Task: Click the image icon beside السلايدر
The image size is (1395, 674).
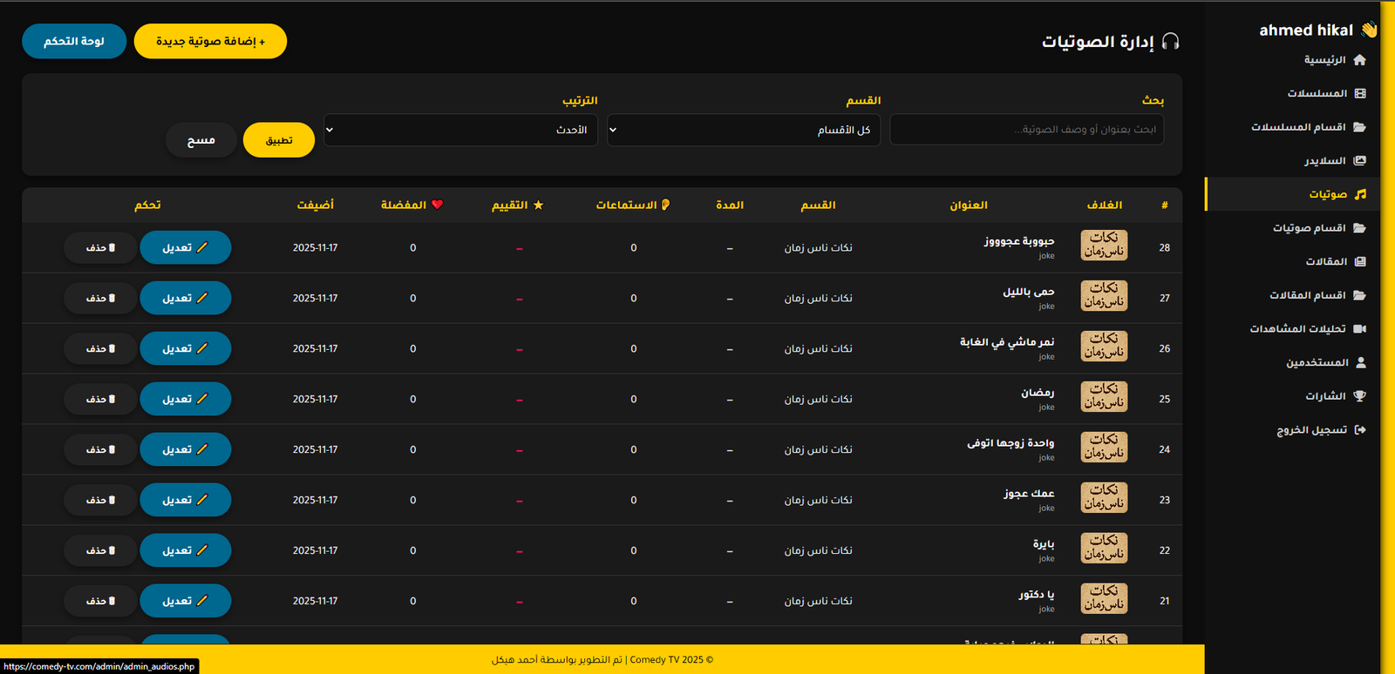Action: click(1359, 161)
